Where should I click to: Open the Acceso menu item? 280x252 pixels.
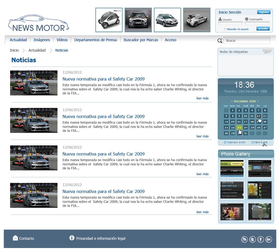pyautogui.click(x=171, y=40)
